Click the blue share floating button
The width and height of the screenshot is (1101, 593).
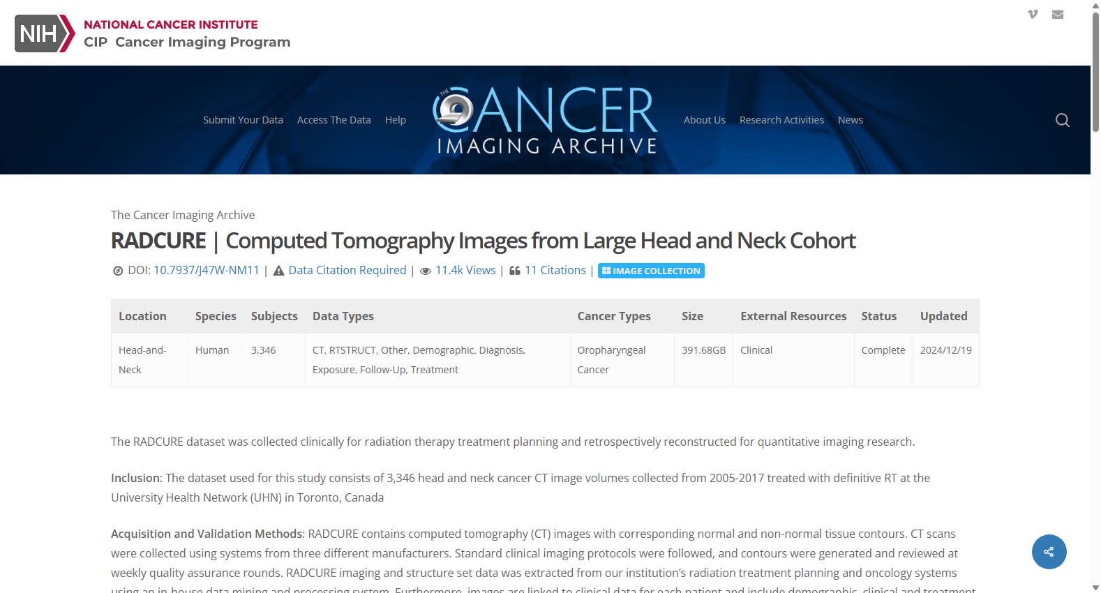pos(1049,552)
